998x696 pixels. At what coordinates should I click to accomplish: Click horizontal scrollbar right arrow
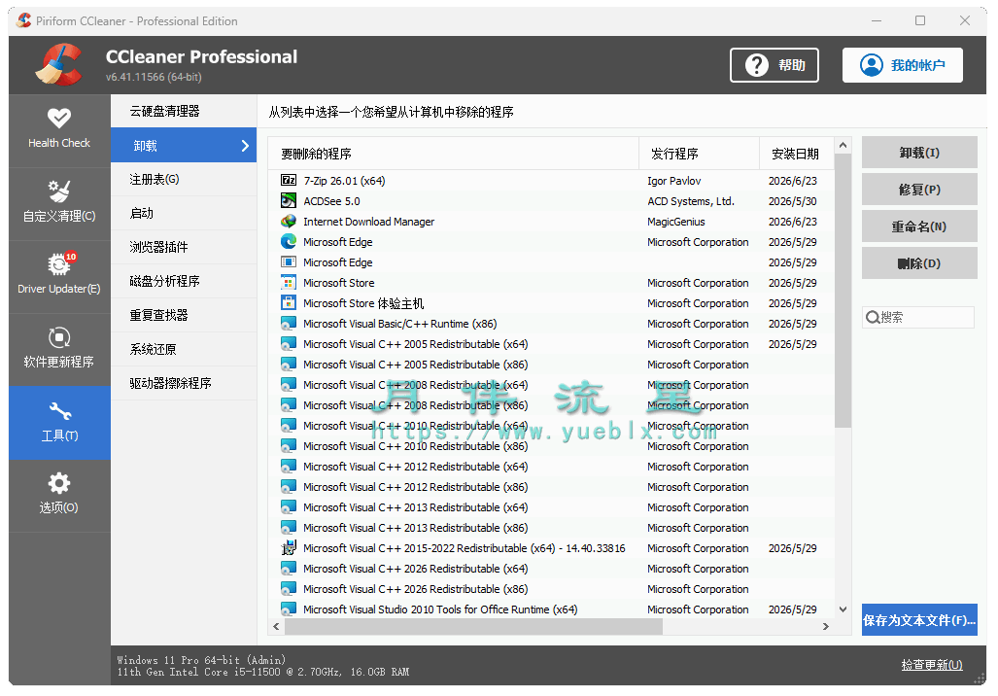826,627
